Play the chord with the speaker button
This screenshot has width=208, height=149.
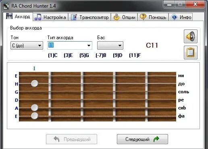click(x=191, y=36)
